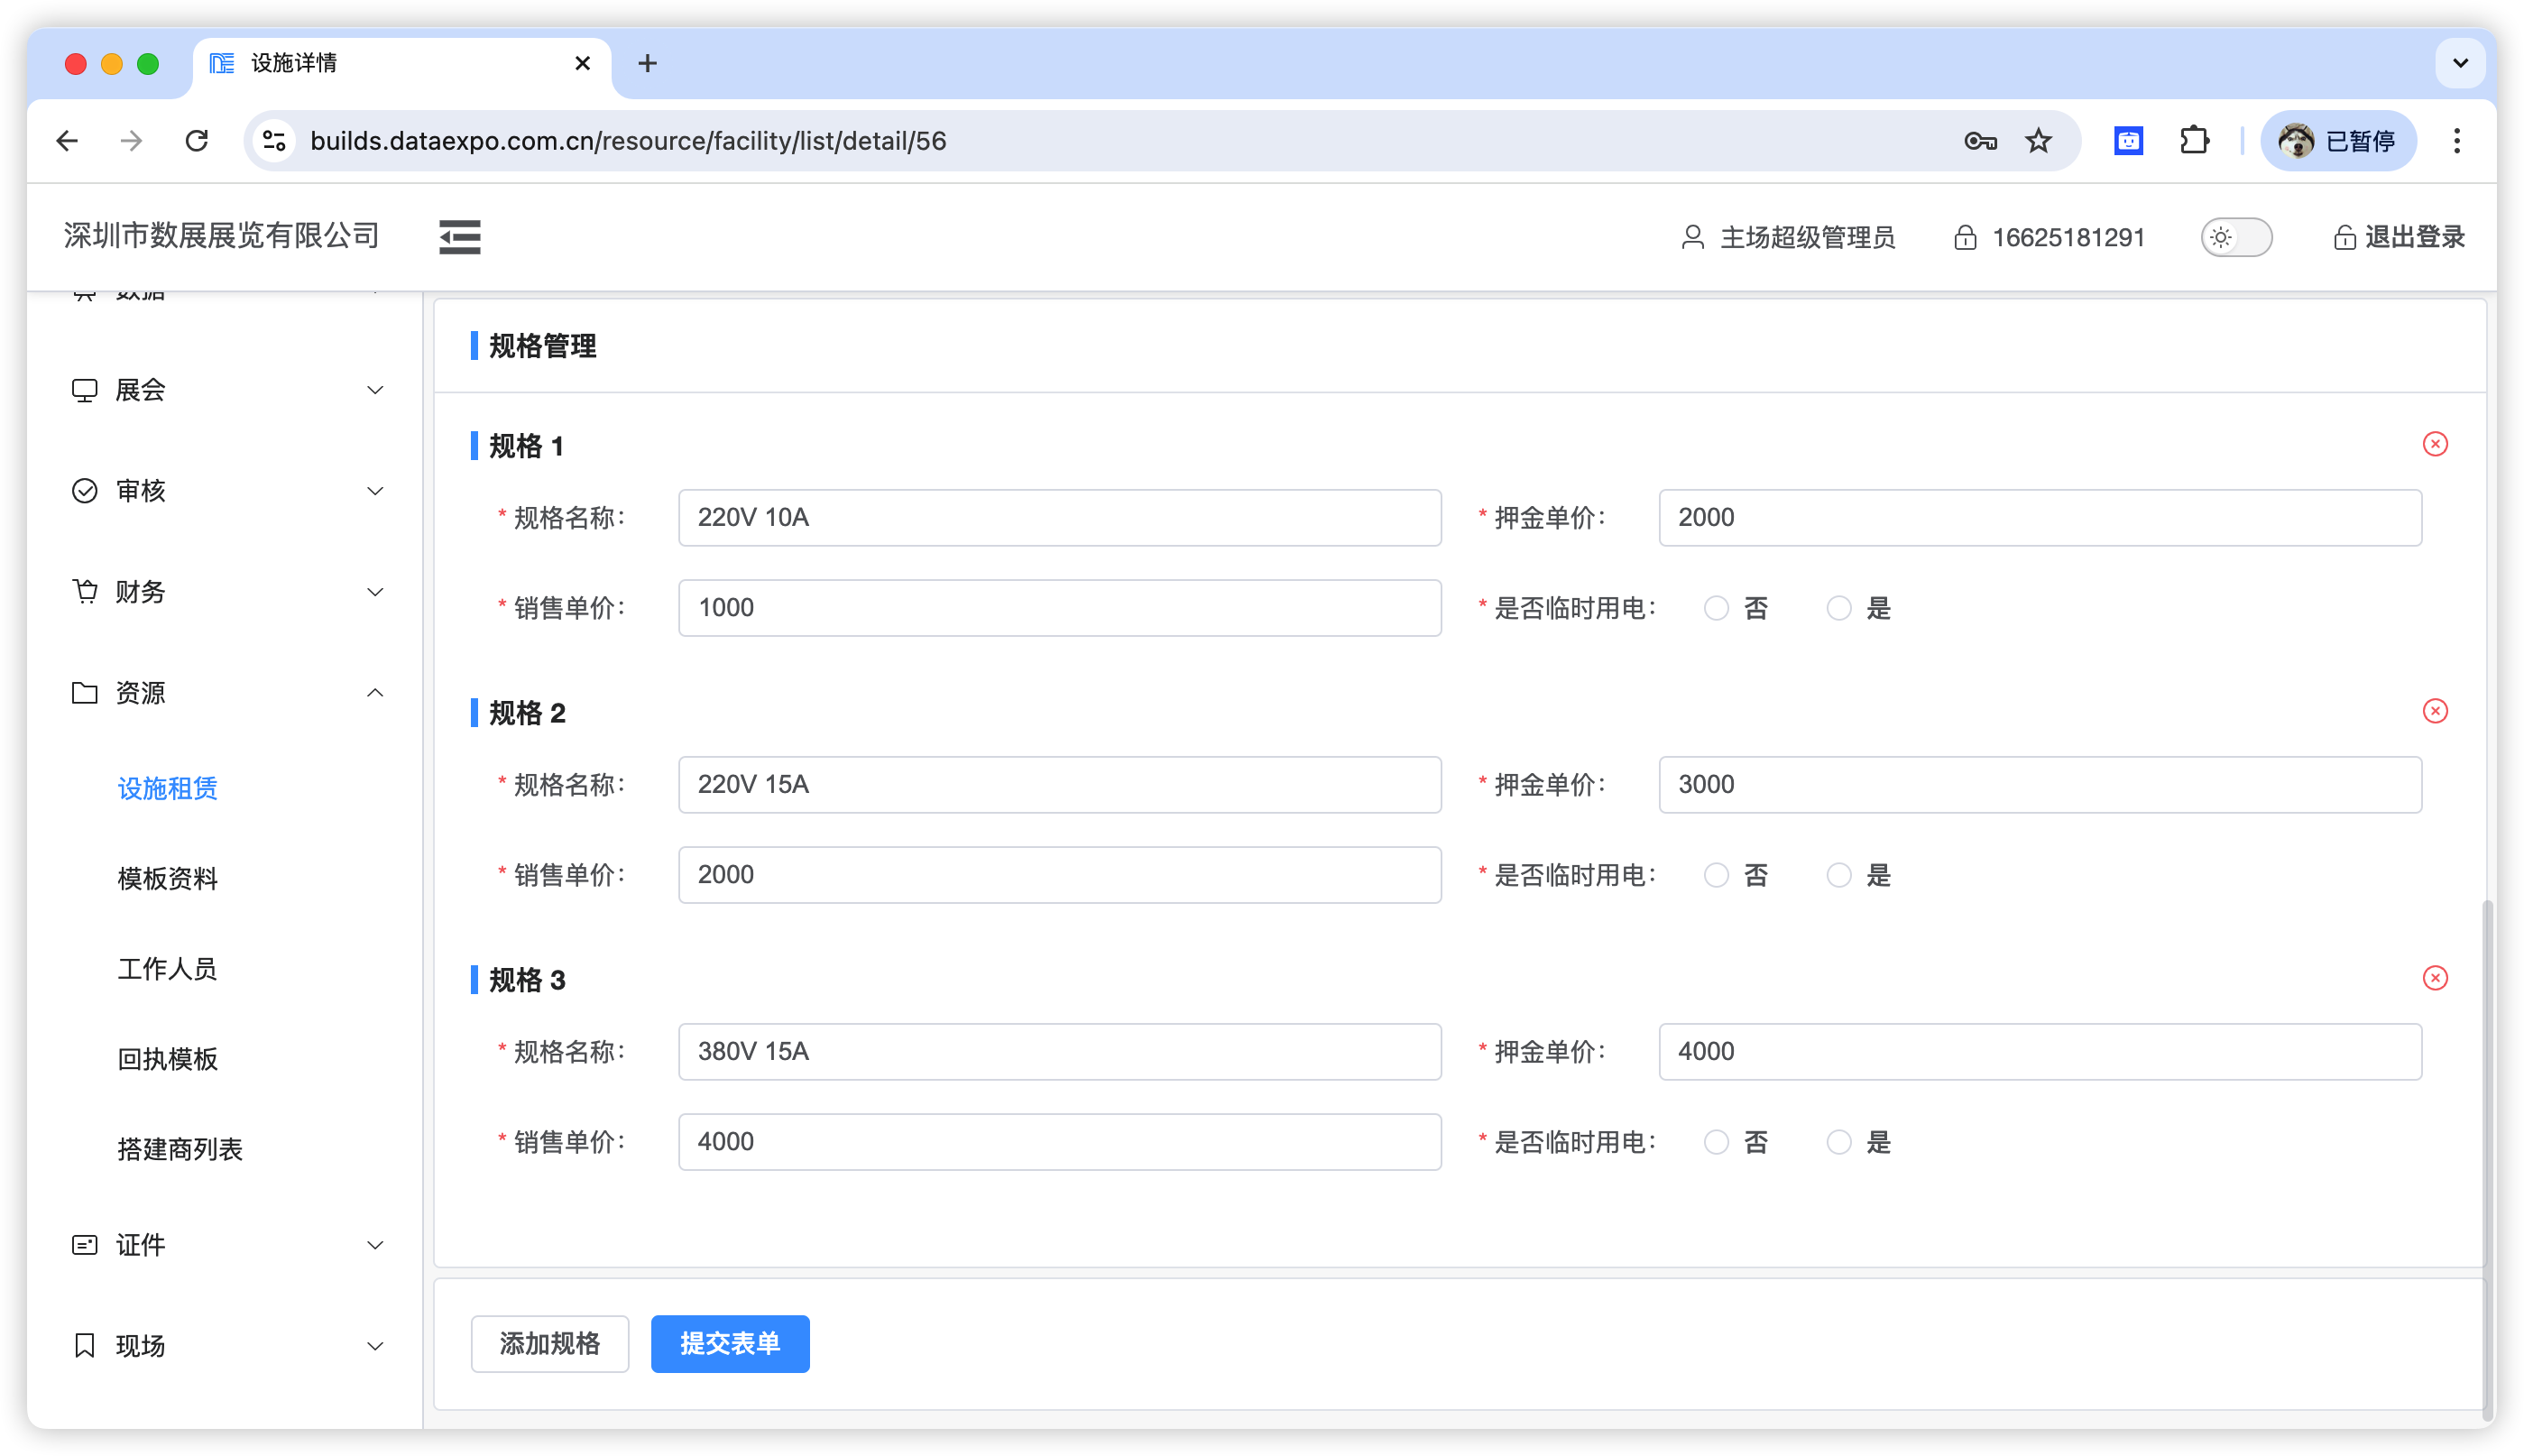2524x1456 pixels.
Task: Delete 规格 3 via red circle-x icon
Action: tap(2435, 978)
